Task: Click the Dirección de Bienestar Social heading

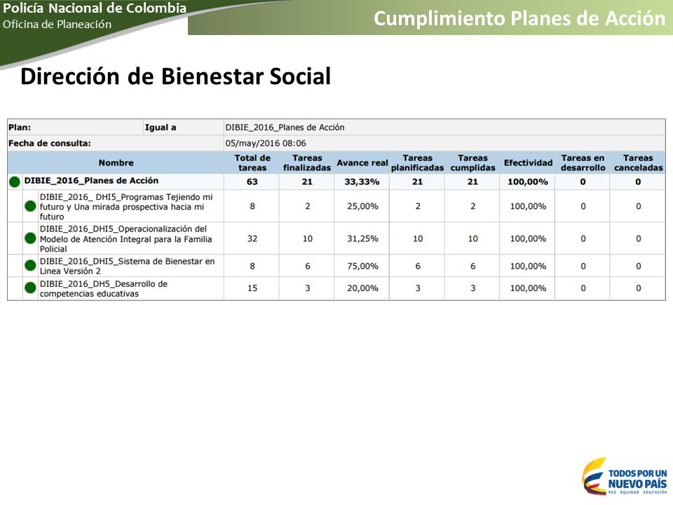Action: (175, 76)
